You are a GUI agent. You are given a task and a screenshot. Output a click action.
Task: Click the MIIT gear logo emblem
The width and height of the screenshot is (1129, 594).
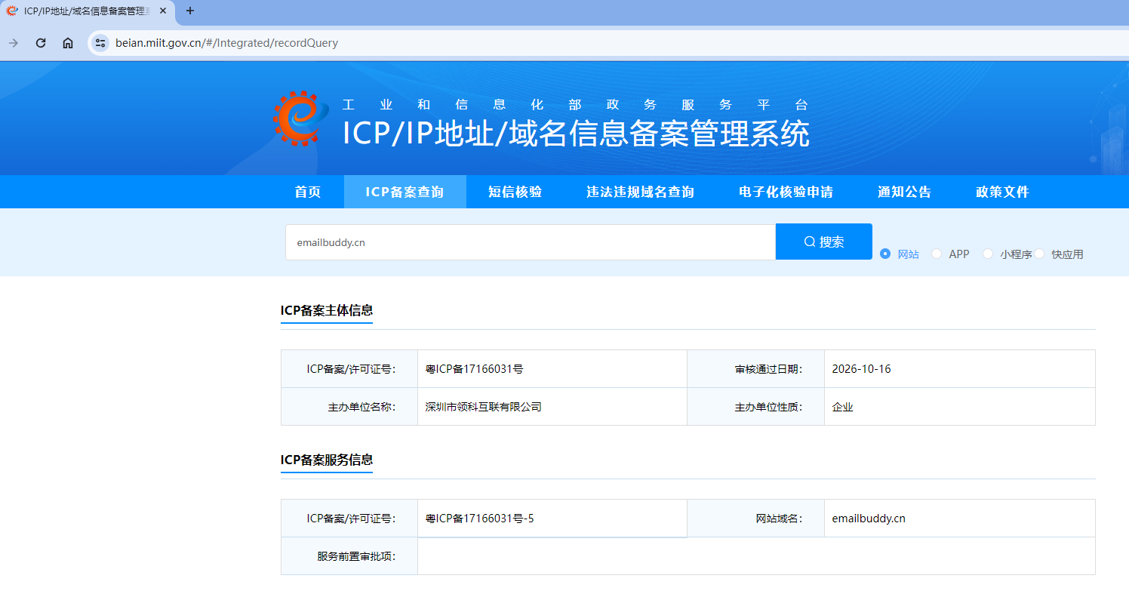pos(301,118)
